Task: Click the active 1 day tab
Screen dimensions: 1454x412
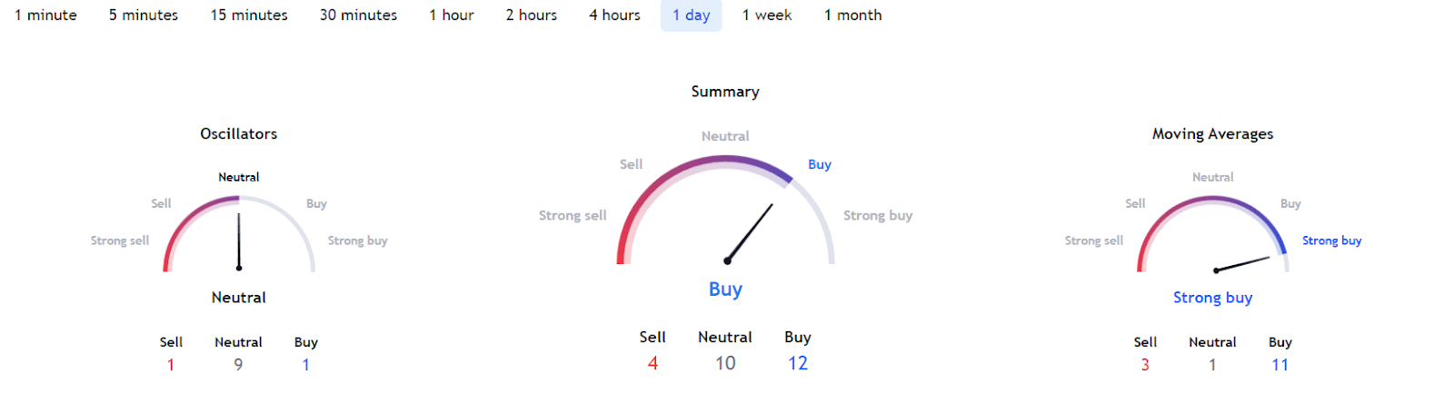Action: pos(692,15)
